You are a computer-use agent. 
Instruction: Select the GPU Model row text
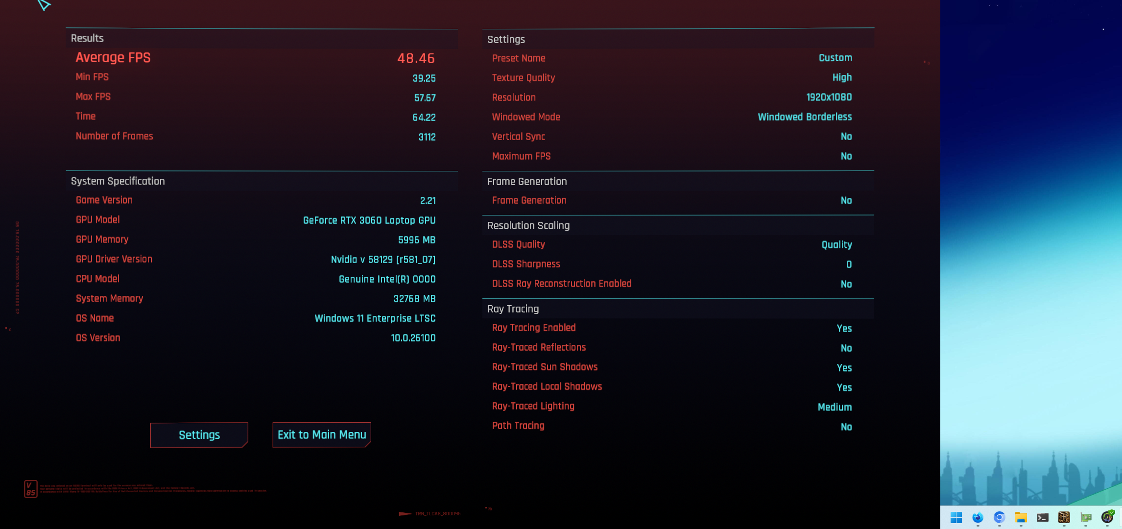click(97, 220)
